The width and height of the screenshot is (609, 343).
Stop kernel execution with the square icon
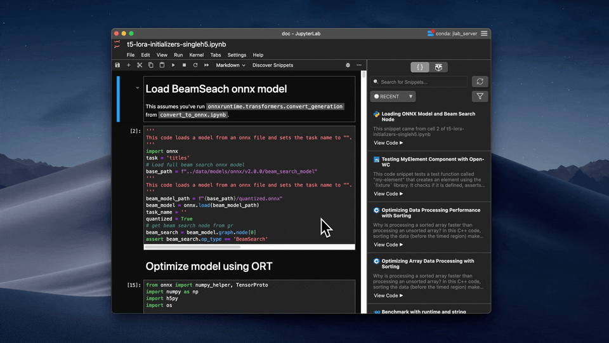(x=184, y=65)
